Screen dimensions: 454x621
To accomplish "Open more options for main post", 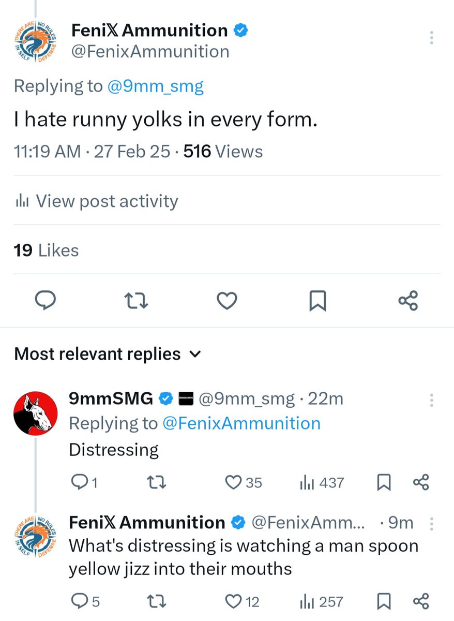I will [x=432, y=37].
